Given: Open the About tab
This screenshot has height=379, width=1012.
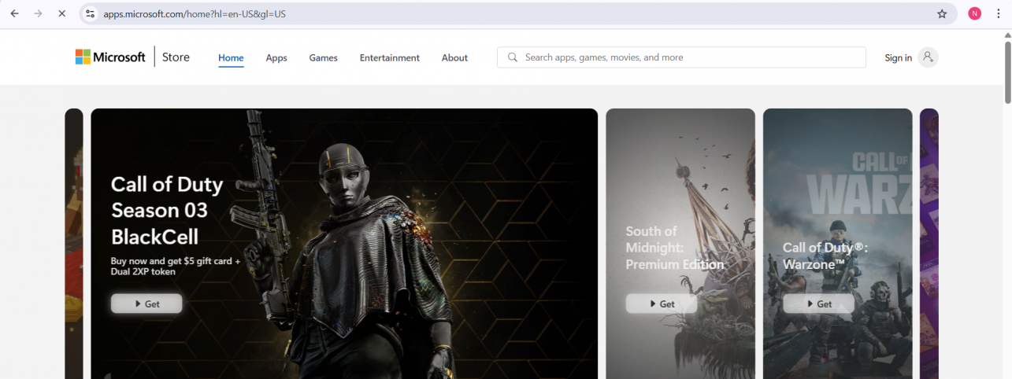Looking at the screenshot, I should point(454,57).
